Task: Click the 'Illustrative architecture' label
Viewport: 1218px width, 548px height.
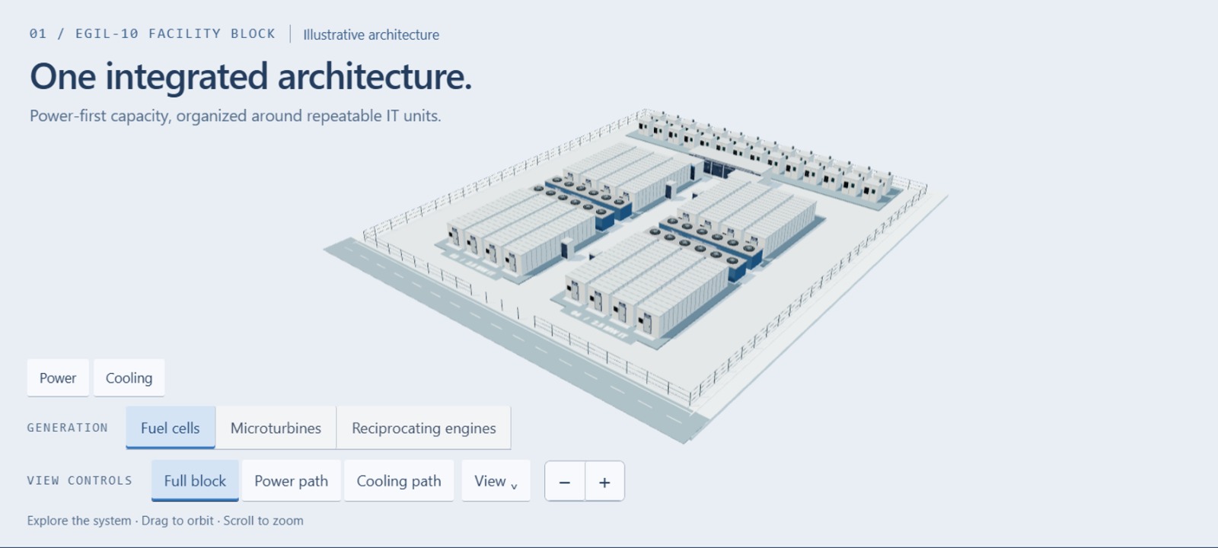Action: click(371, 34)
